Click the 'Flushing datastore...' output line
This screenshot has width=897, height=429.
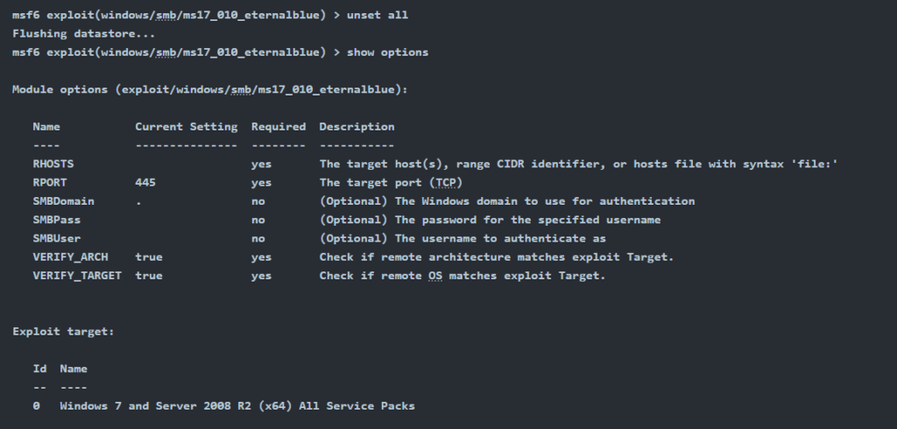[x=83, y=34]
